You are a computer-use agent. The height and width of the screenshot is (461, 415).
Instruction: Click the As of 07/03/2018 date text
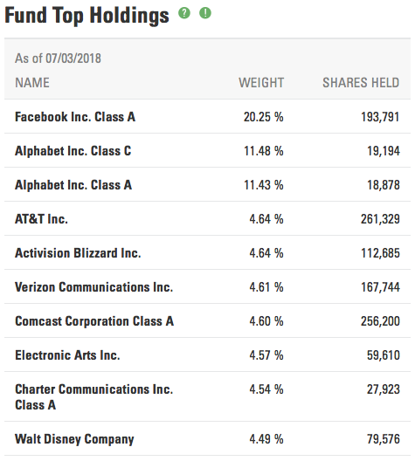(x=58, y=58)
